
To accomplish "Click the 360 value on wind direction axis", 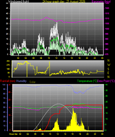I will (8, 61).
